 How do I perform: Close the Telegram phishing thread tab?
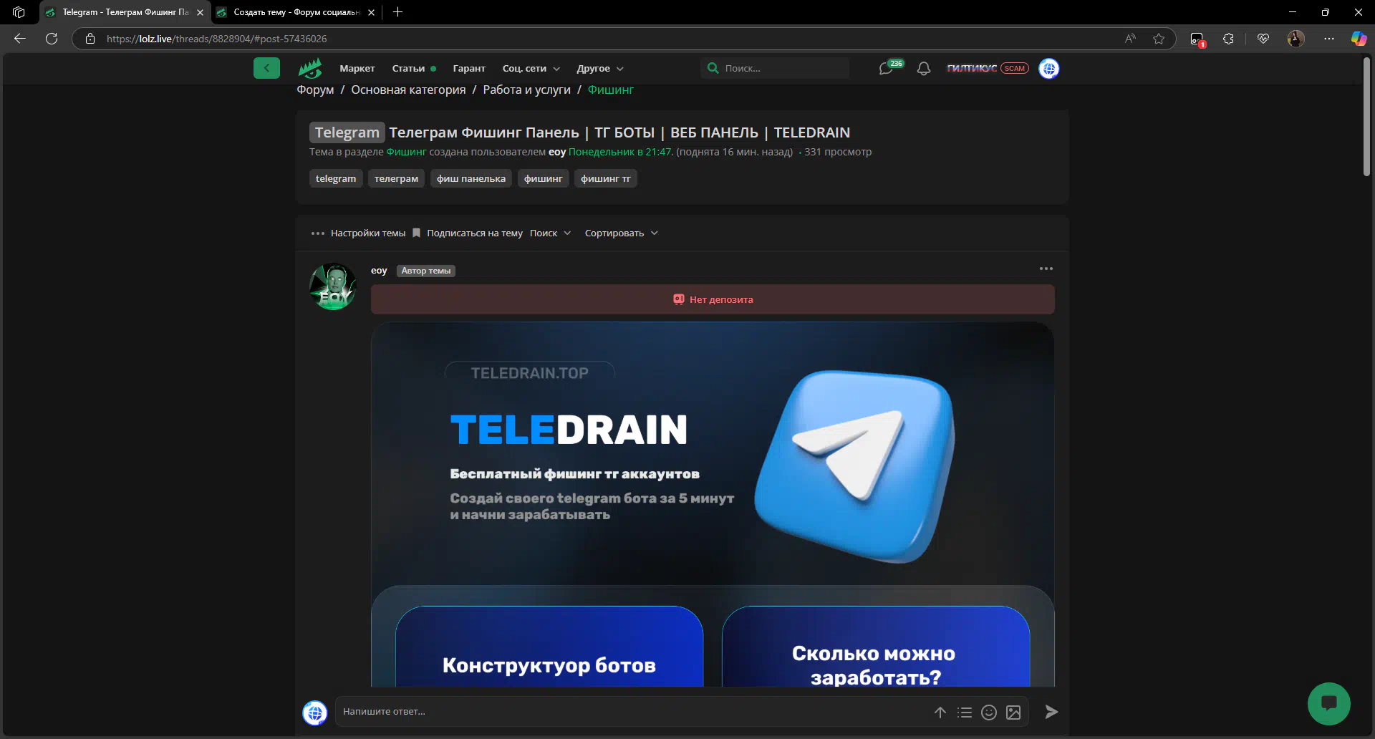(x=200, y=12)
